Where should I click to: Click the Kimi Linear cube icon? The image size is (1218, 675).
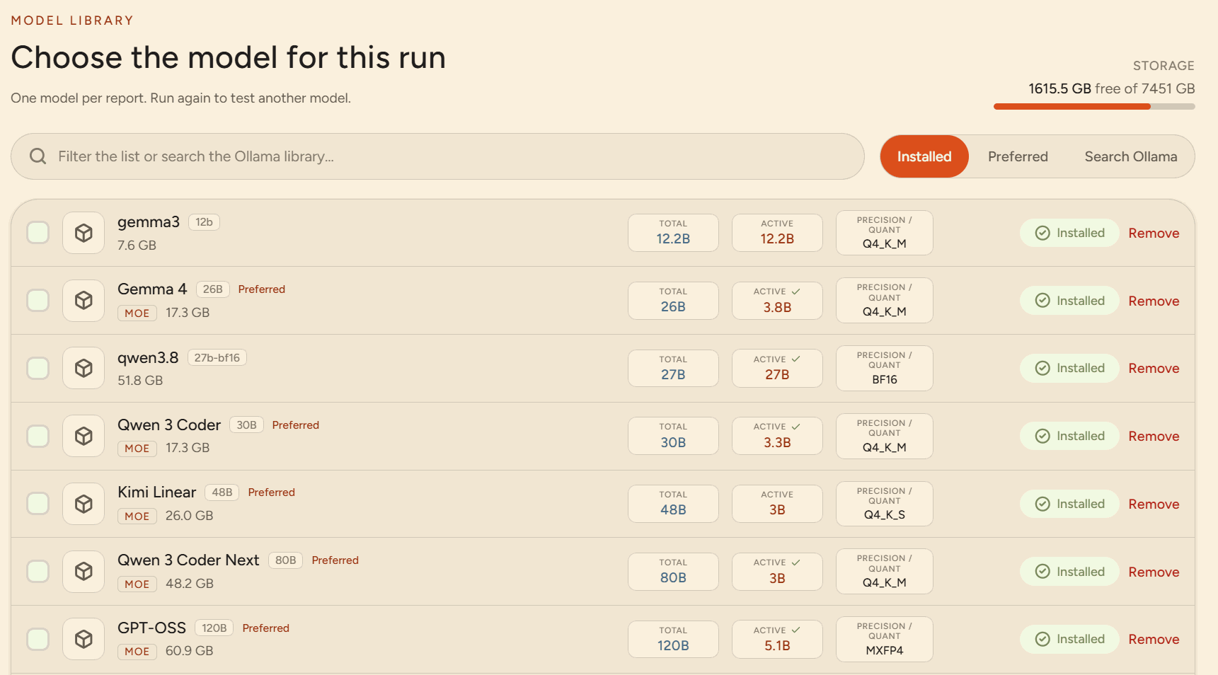(84, 504)
